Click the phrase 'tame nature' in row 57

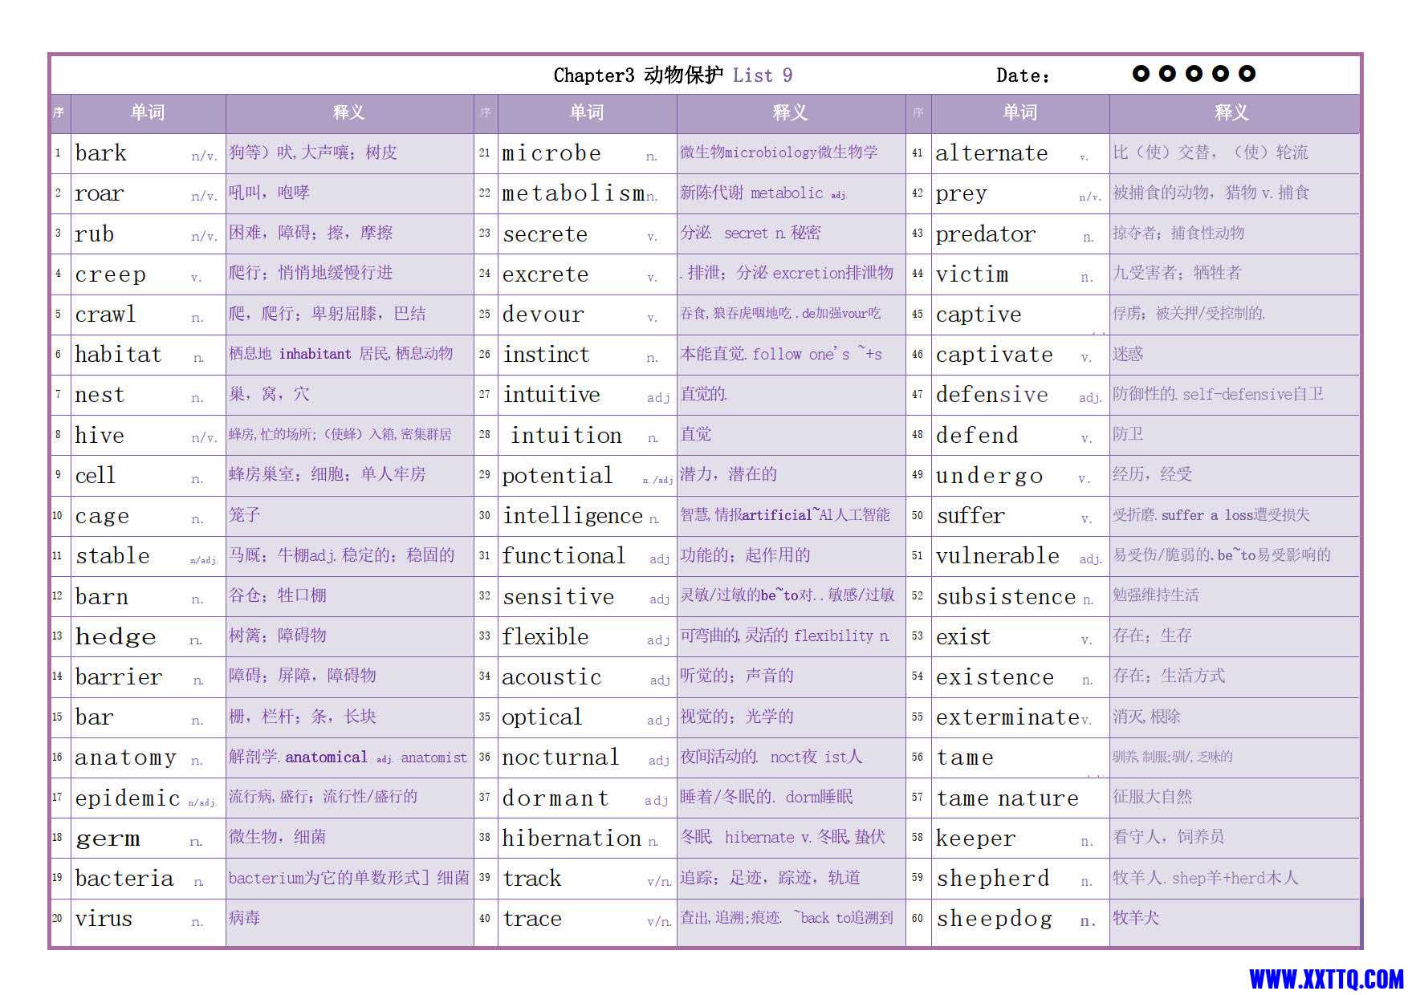(1007, 798)
